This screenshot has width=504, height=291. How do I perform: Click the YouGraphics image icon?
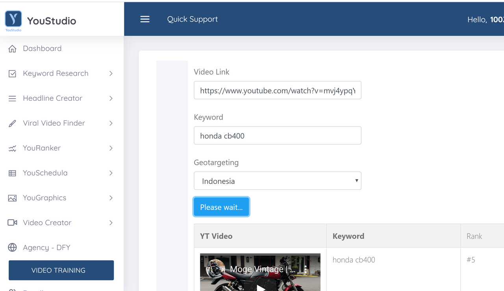click(x=13, y=198)
